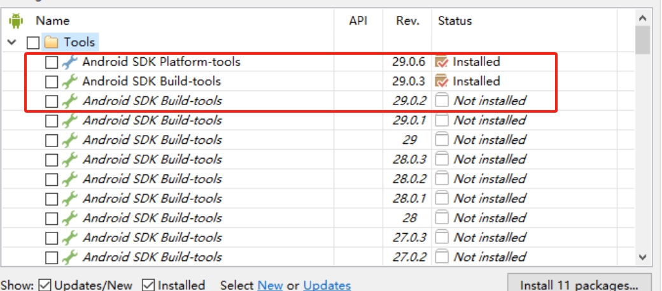Click Installed status text for Platform-tools
The width and height of the screenshot is (662, 291).
tap(476, 62)
